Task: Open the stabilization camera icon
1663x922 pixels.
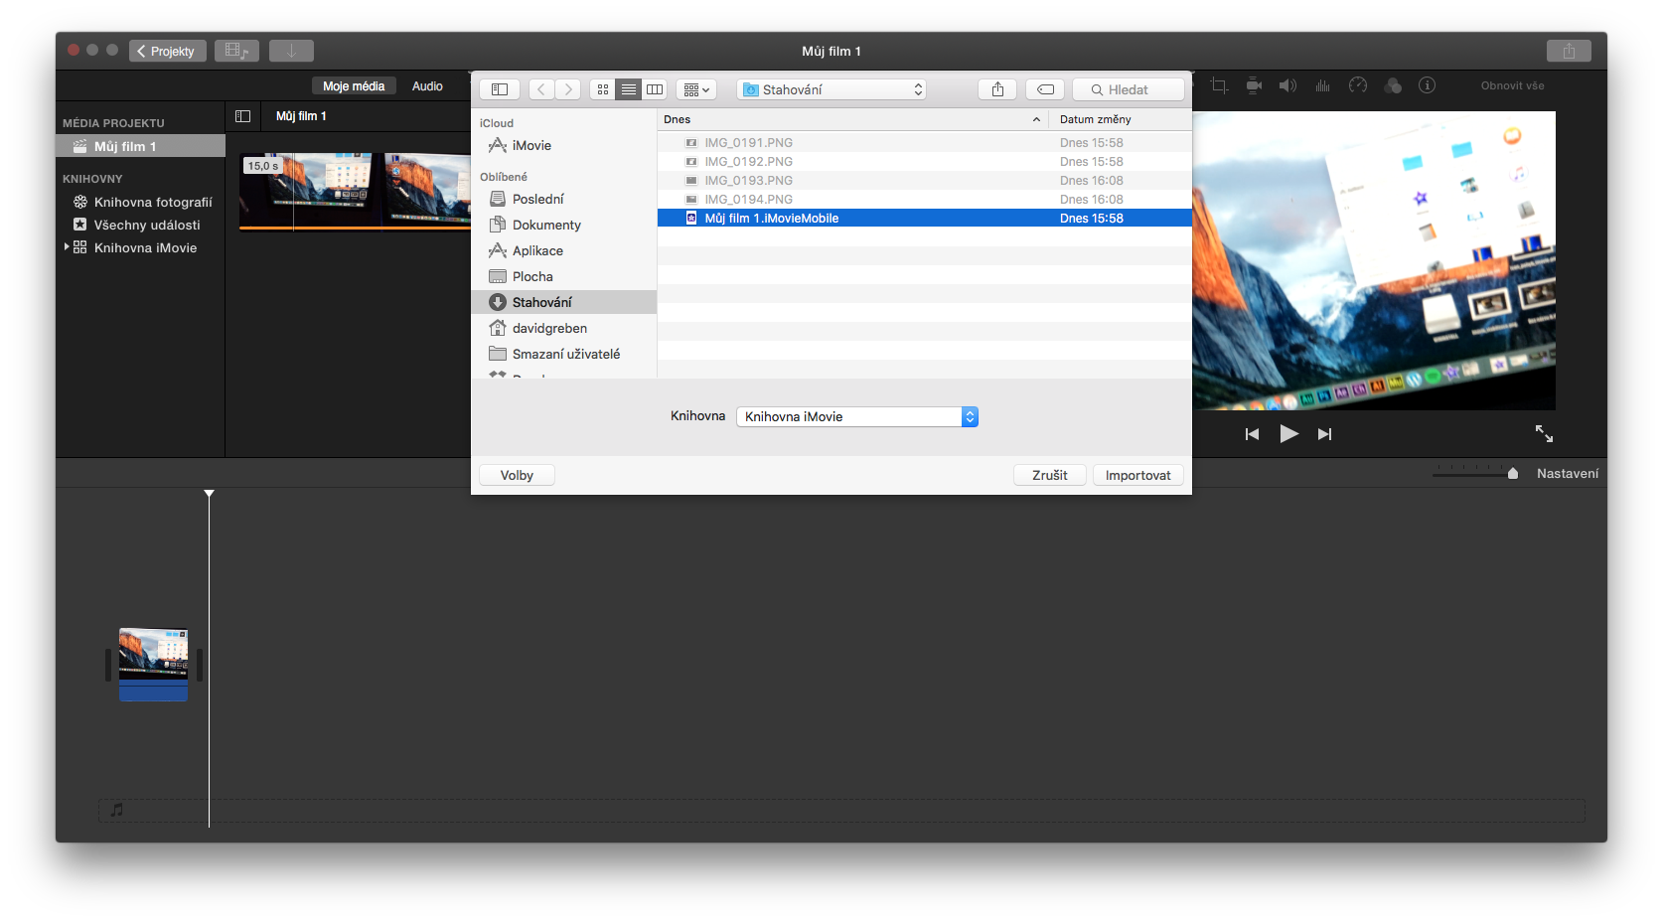Action: 1254,85
